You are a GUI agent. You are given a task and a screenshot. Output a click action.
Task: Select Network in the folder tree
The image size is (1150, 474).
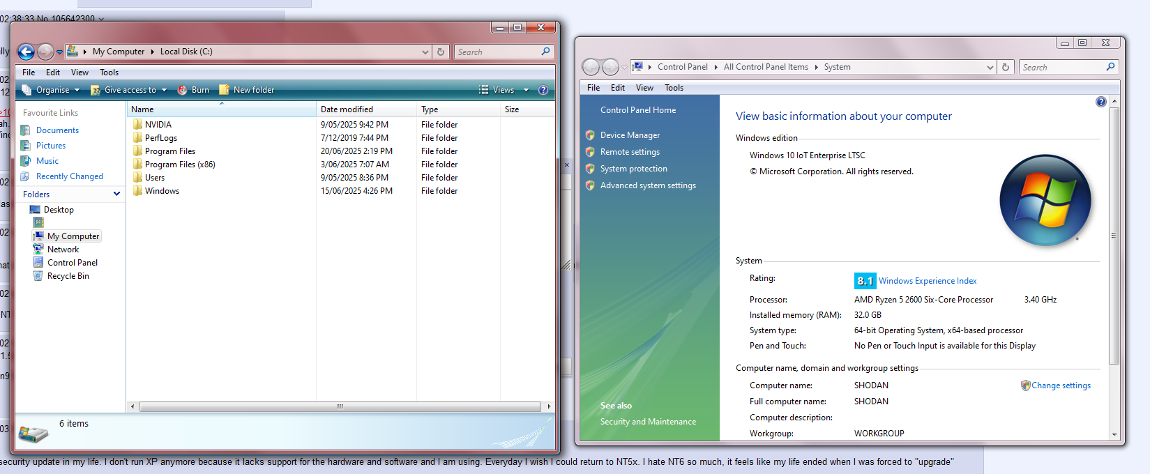(63, 250)
